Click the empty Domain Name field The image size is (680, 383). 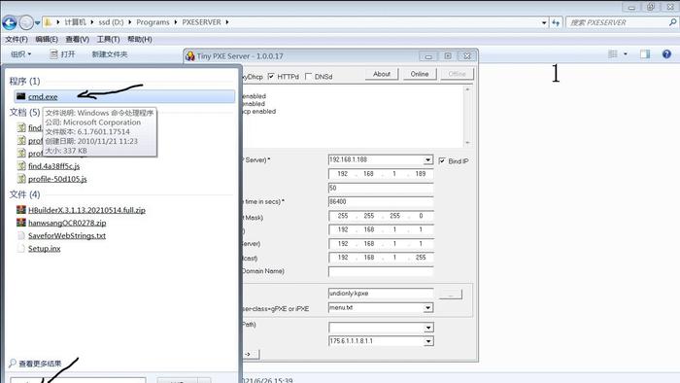tap(381, 271)
